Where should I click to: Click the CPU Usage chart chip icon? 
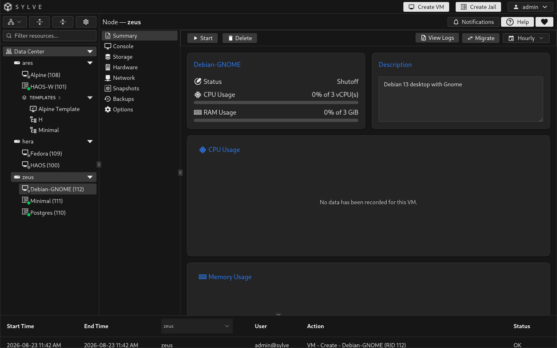(x=203, y=149)
